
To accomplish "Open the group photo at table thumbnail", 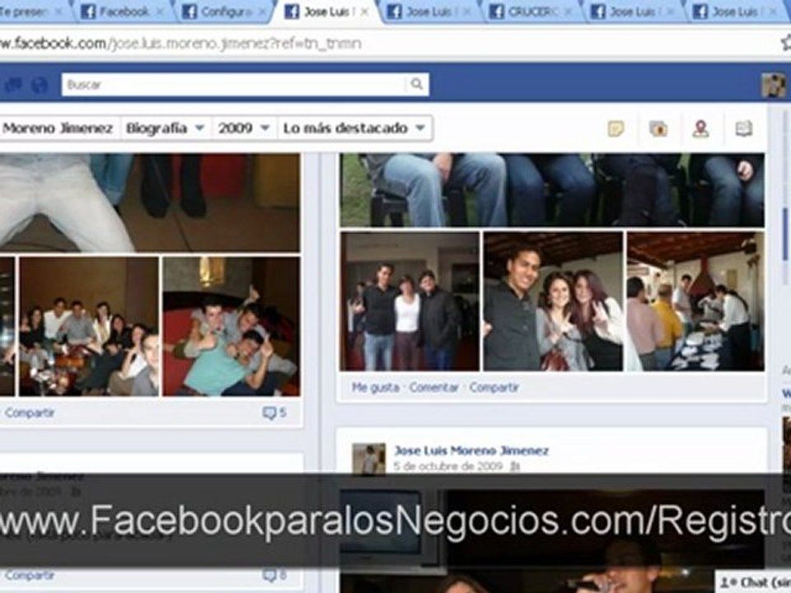I will coord(89,326).
